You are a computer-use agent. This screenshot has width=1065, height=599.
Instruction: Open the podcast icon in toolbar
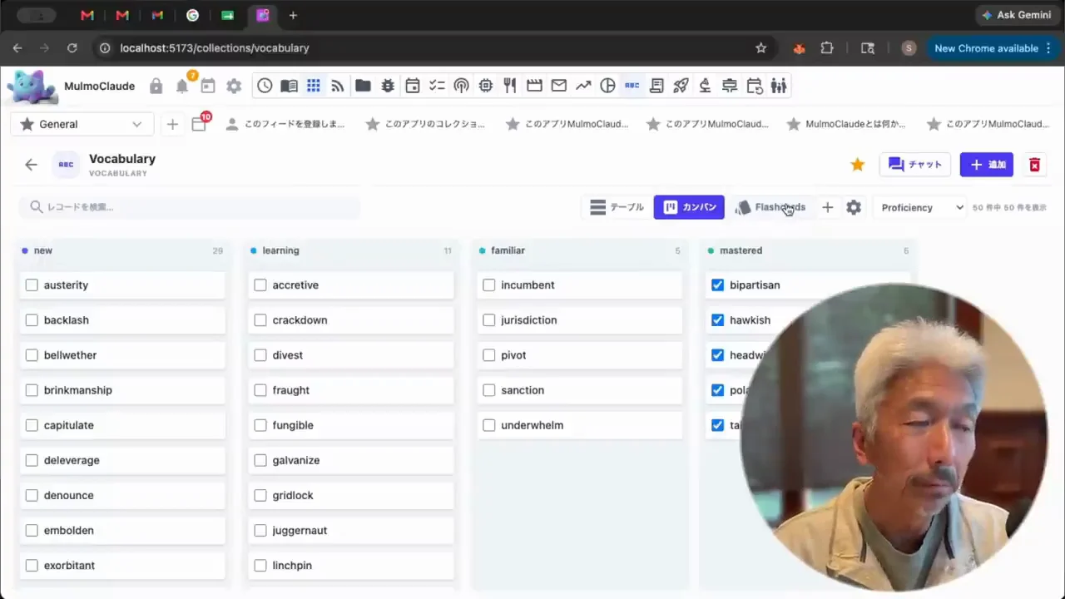pyautogui.click(x=461, y=86)
